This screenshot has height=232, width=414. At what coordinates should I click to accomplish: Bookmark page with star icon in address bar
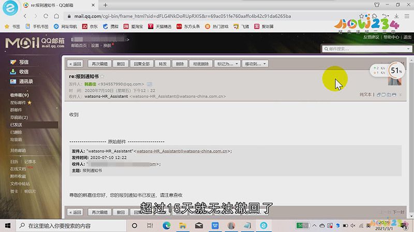pos(361,16)
